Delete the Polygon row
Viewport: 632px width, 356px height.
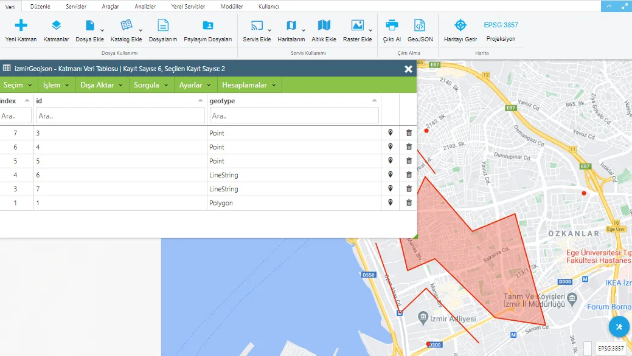(x=409, y=202)
